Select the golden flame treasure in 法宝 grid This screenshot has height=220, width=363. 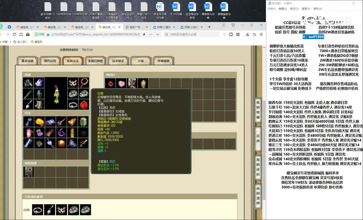click(39, 122)
